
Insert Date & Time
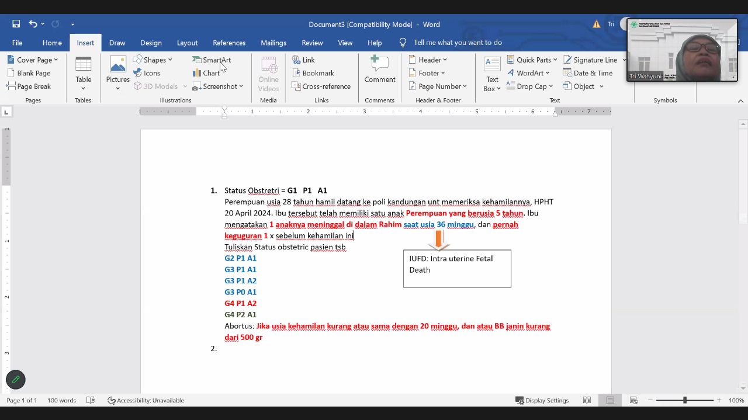[587, 73]
